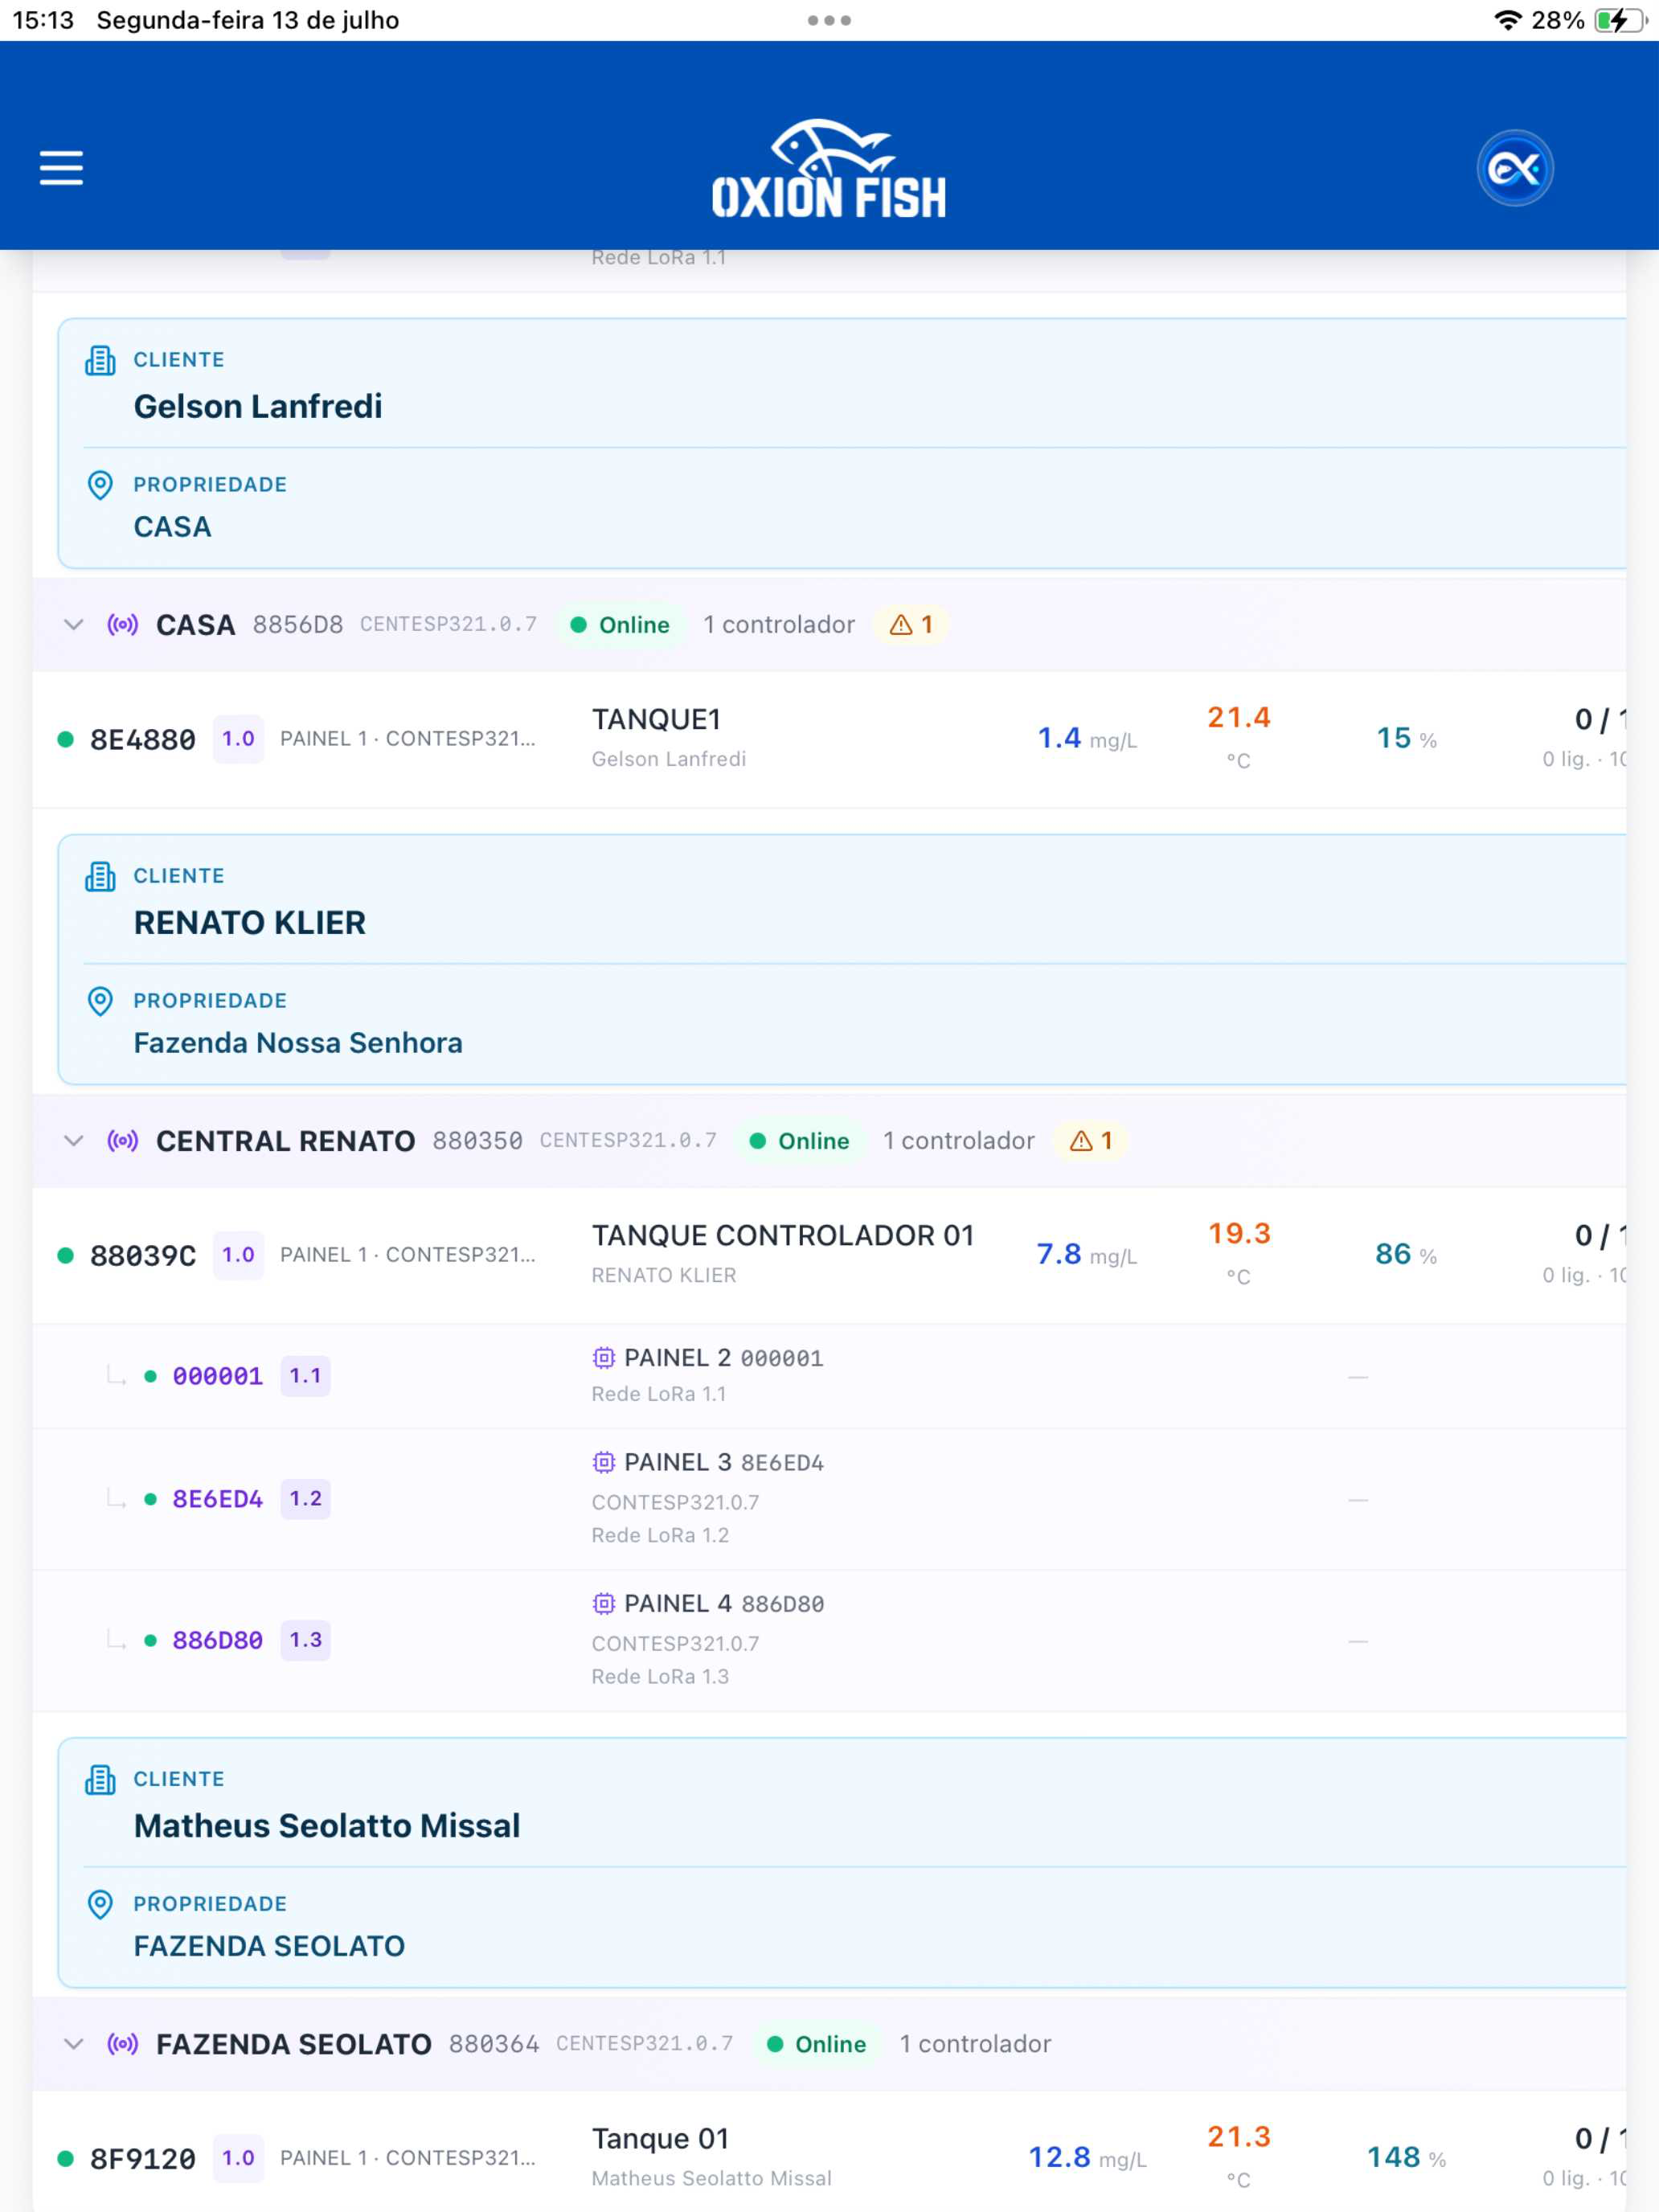The width and height of the screenshot is (1659, 2212).
Task: Click green status dot of panel 000001
Action: click(150, 1377)
